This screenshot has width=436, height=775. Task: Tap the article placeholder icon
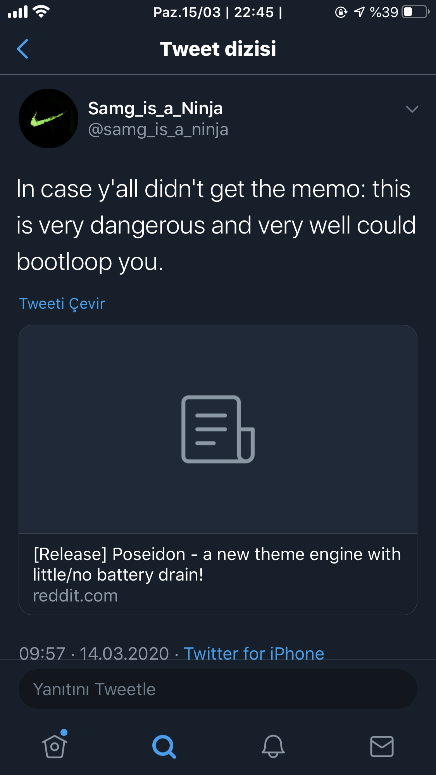218,429
